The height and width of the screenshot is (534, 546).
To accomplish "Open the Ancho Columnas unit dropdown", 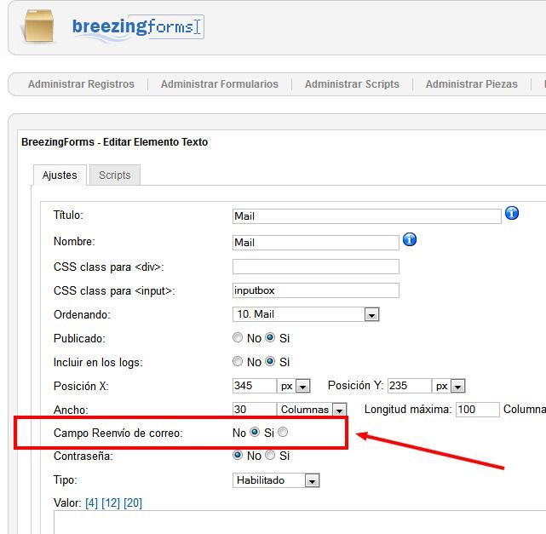I will (x=312, y=410).
